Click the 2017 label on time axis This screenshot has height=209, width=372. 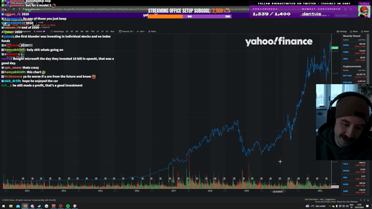pyautogui.click(x=173, y=191)
